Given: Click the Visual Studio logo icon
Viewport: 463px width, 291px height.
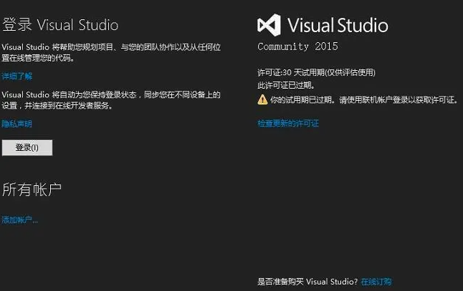Looking at the screenshot, I should point(269,25).
